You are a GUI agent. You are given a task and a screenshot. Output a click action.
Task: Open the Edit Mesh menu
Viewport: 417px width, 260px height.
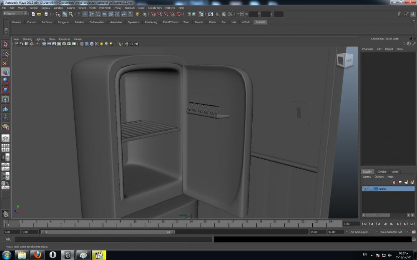(x=105, y=8)
